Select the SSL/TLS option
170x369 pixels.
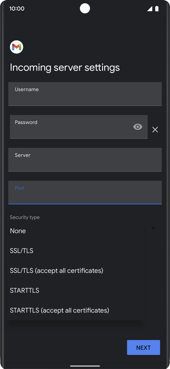coord(22,251)
